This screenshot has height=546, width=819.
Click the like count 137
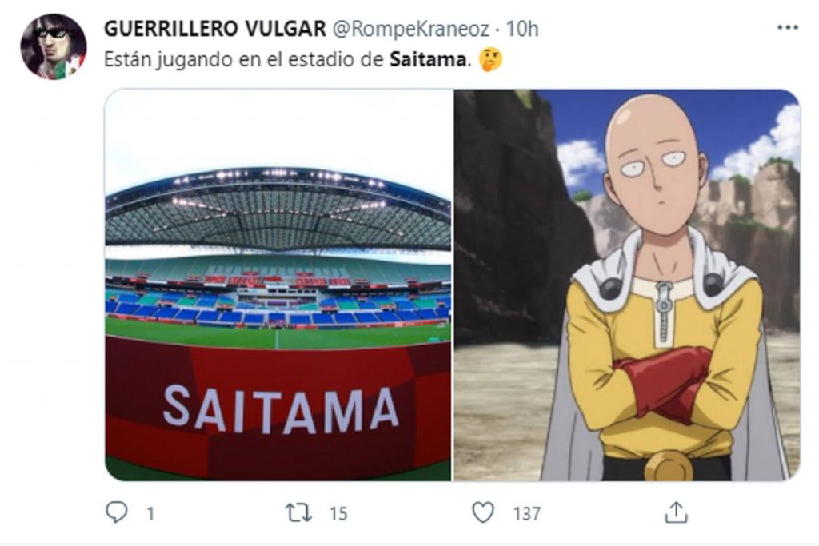point(526,514)
